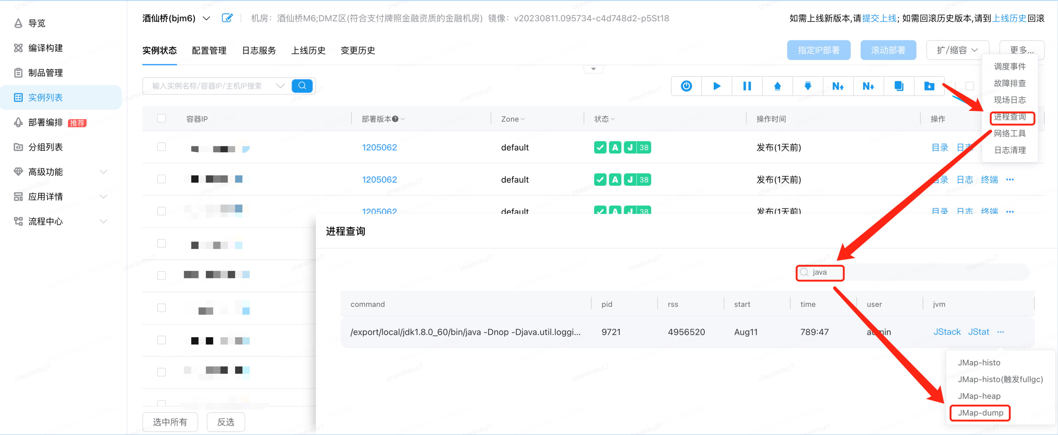Toggle the select-all checkbox in table header

(161, 118)
